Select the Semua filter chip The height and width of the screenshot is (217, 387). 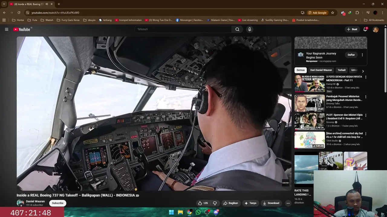301,70
